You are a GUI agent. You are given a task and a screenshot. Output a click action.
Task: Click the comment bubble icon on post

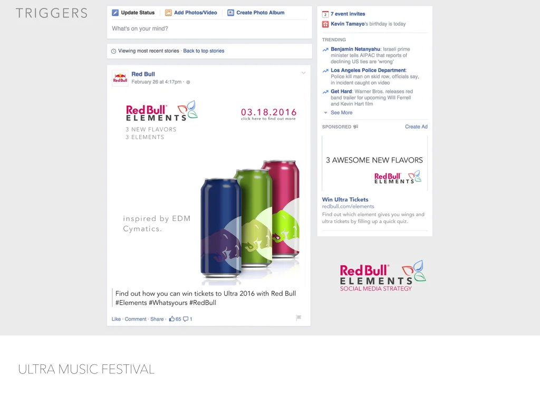pyautogui.click(x=186, y=319)
